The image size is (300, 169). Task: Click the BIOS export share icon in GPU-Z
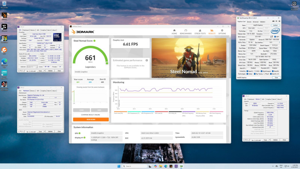click(x=271, y=36)
